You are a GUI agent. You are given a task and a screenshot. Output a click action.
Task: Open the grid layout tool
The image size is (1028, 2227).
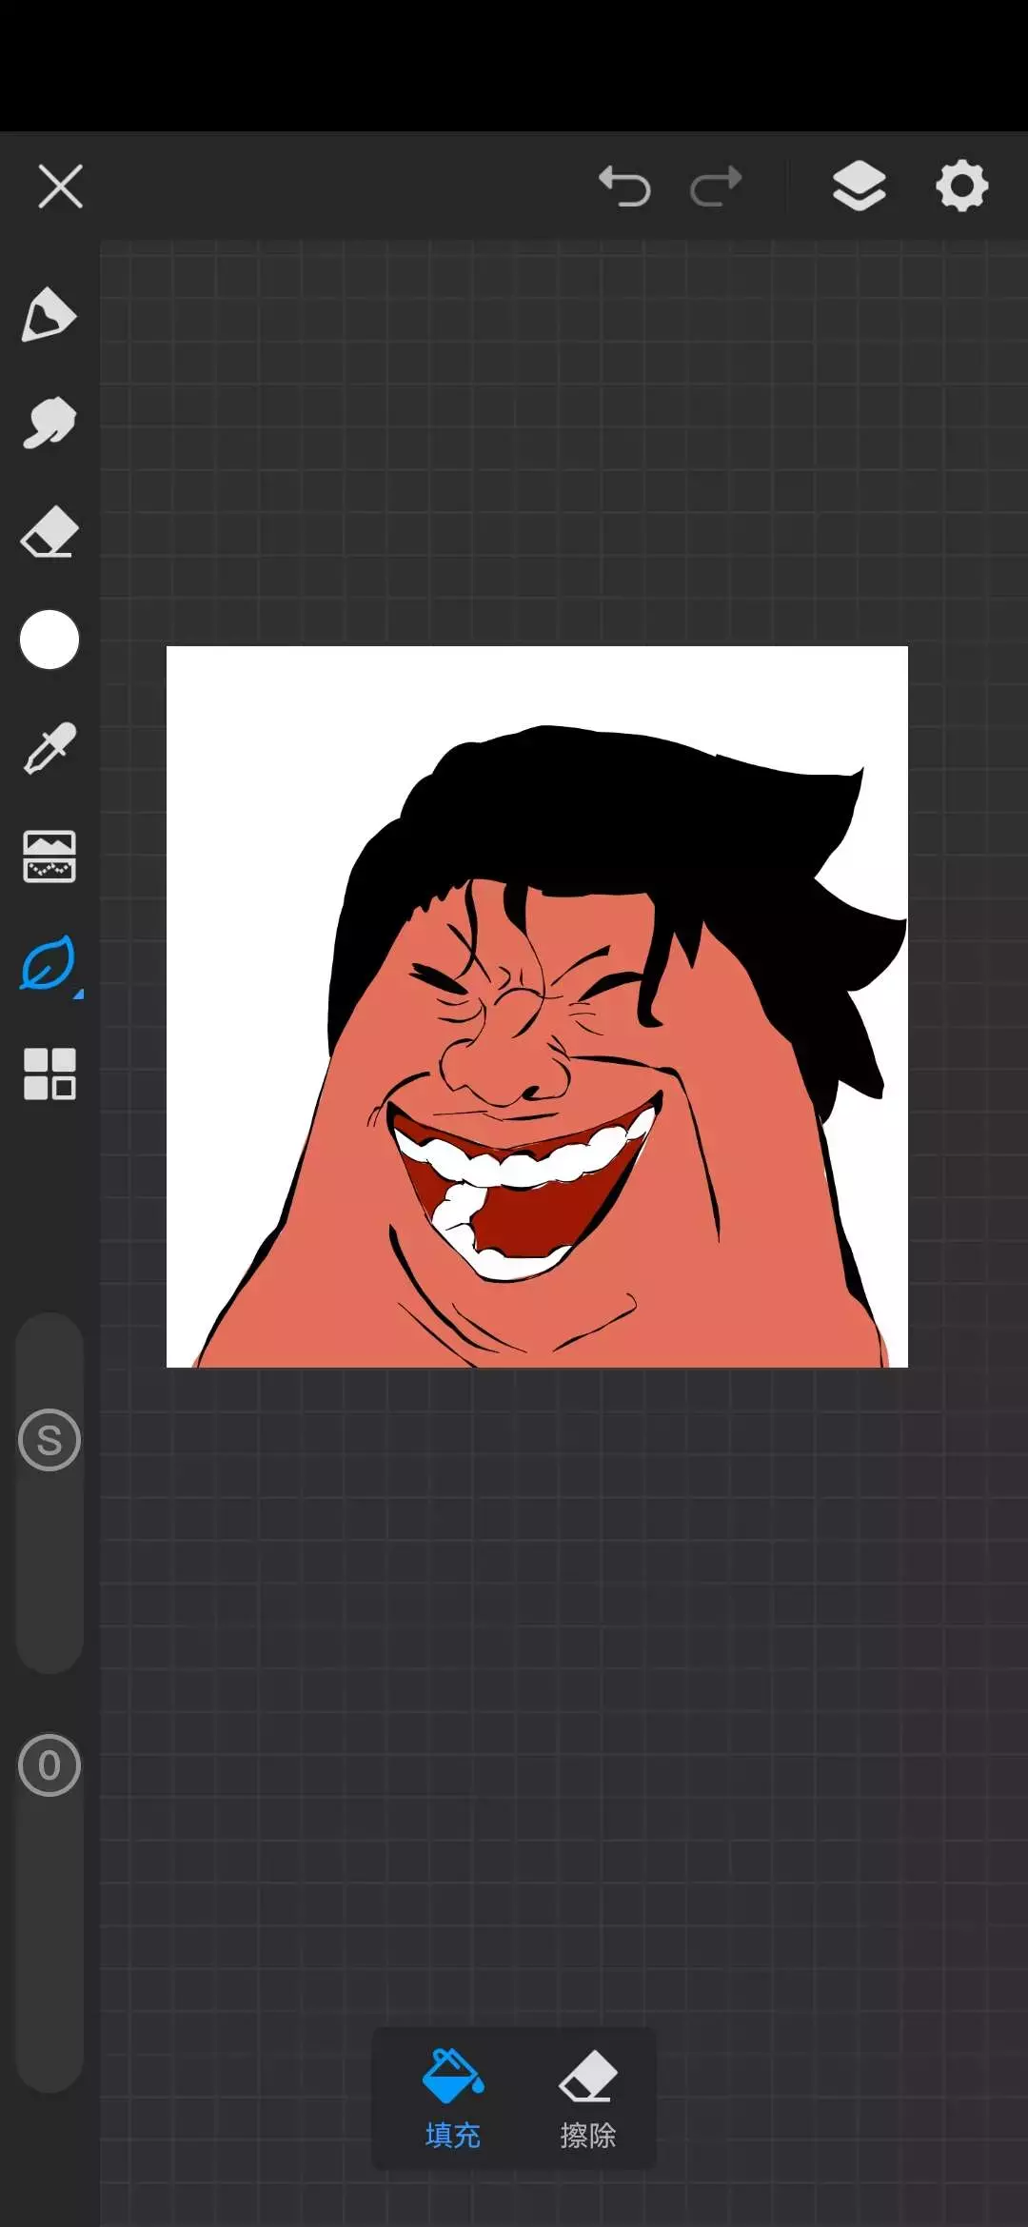click(49, 1074)
